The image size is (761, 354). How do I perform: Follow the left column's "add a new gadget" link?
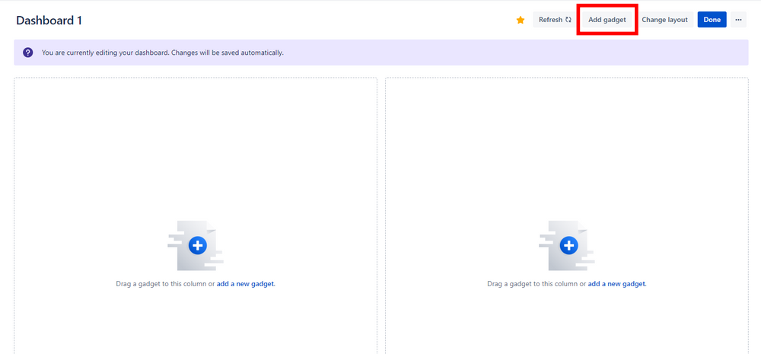245,284
